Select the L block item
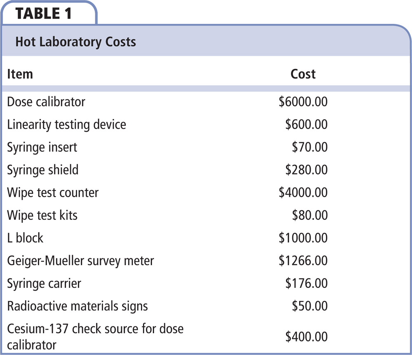This screenshot has height=355, width=412. pos(25,238)
